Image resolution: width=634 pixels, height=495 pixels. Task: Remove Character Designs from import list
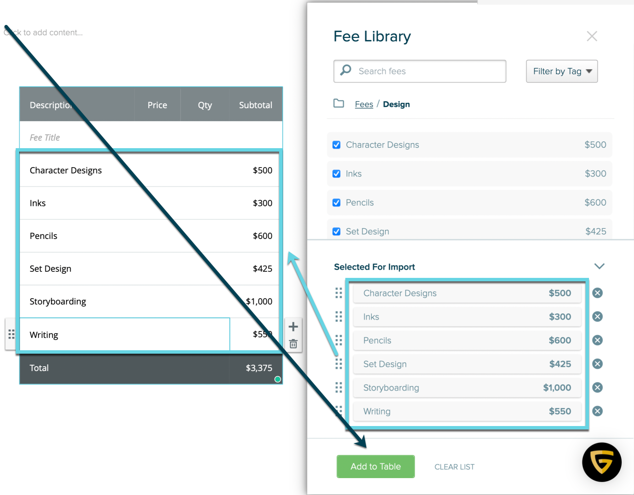point(597,293)
